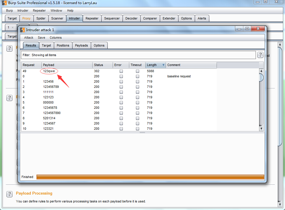
Task: Switch to the Positions tab
Action: [x=63, y=45]
